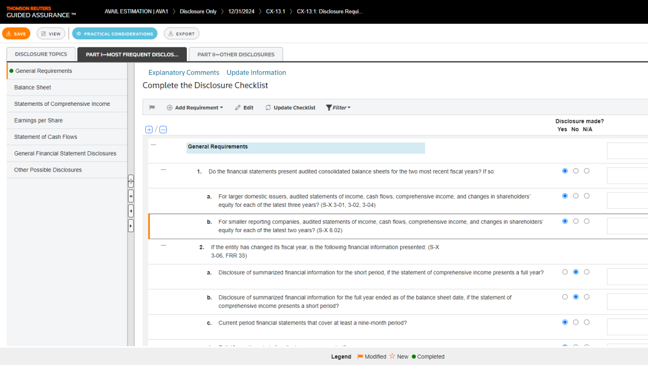Click the flag icon in checklist toolbar
648x365 pixels.
pyautogui.click(x=152, y=107)
